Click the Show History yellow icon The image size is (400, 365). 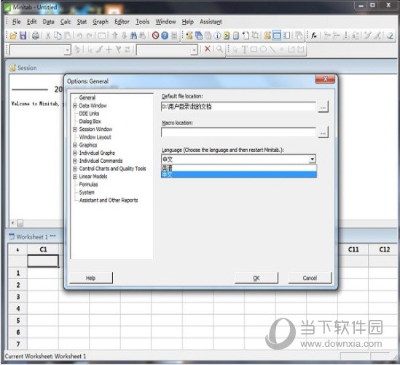point(227,36)
